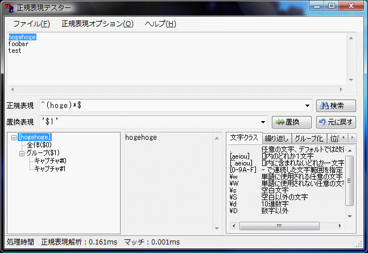Viewport: 368px width, 253px height.
Task: Open the ファイル(F) menu
Action: 31,24
